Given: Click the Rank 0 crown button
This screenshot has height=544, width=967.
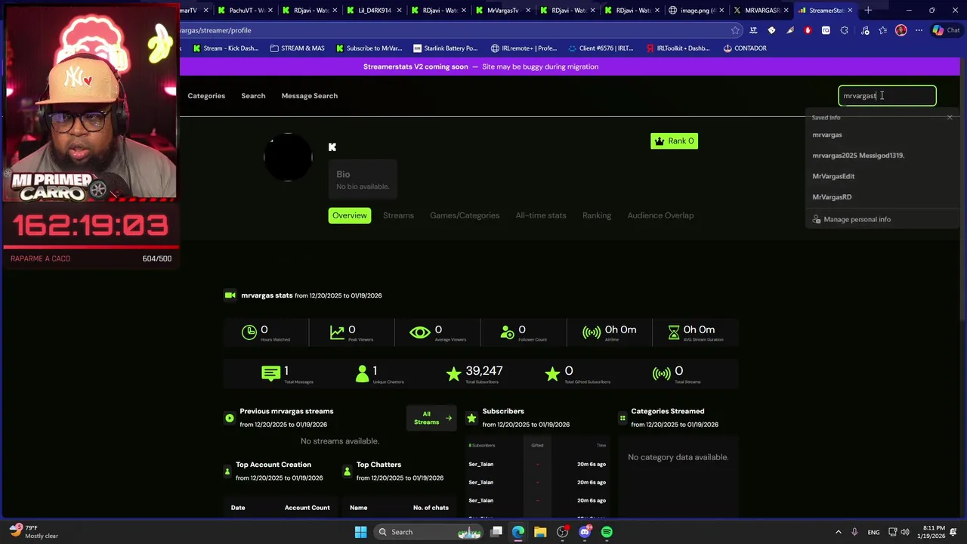Looking at the screenshot, I should point(674,141).
